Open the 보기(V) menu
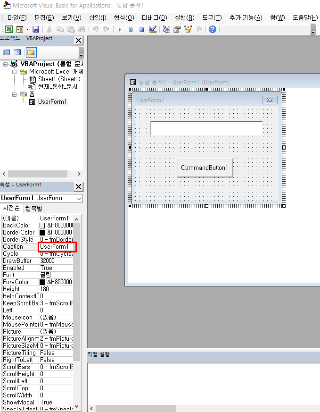 click(71, 17)
